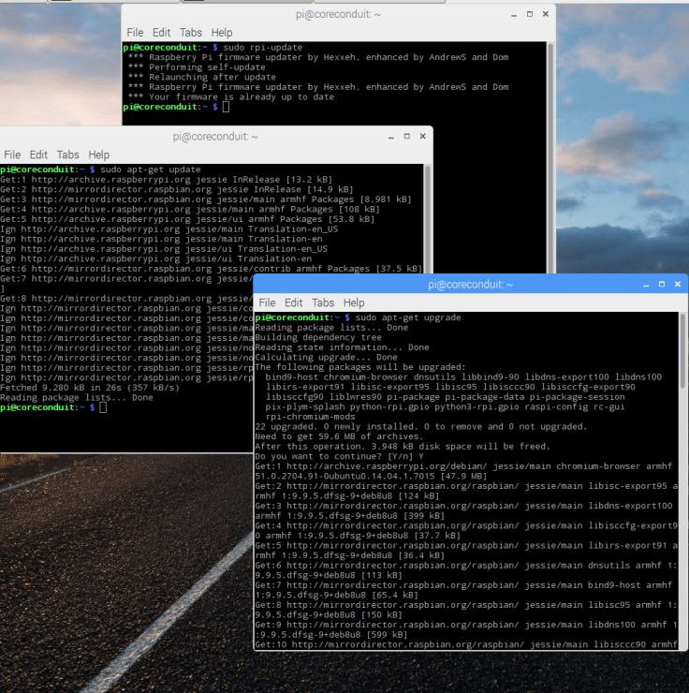
Task: Open Edit menu in apt-get upgrade terminal
Action: 294,302
